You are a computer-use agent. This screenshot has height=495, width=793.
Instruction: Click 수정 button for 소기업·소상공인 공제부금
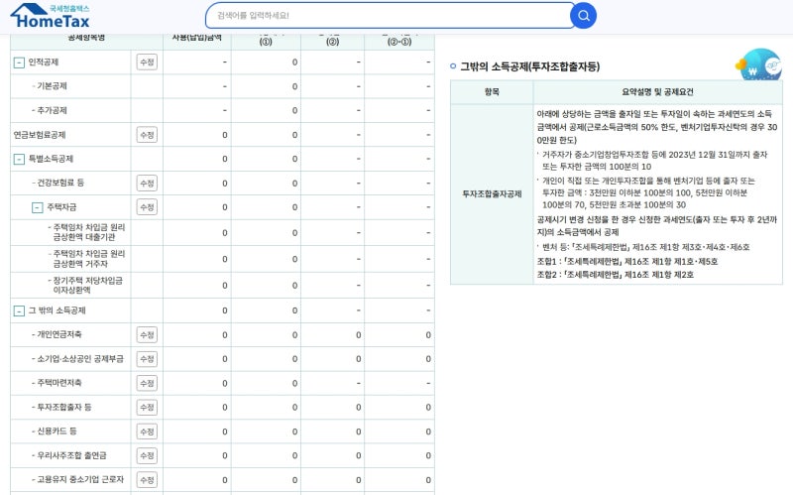click(x=147, y=359)
